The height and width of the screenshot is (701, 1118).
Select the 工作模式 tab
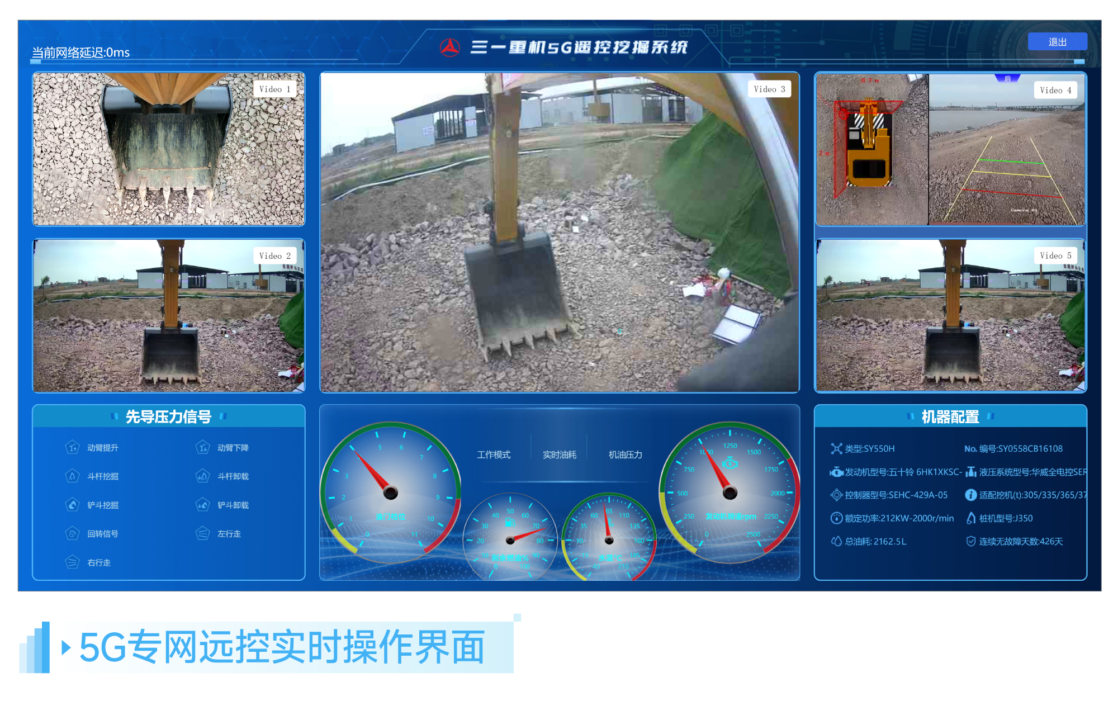pos(494,455)
